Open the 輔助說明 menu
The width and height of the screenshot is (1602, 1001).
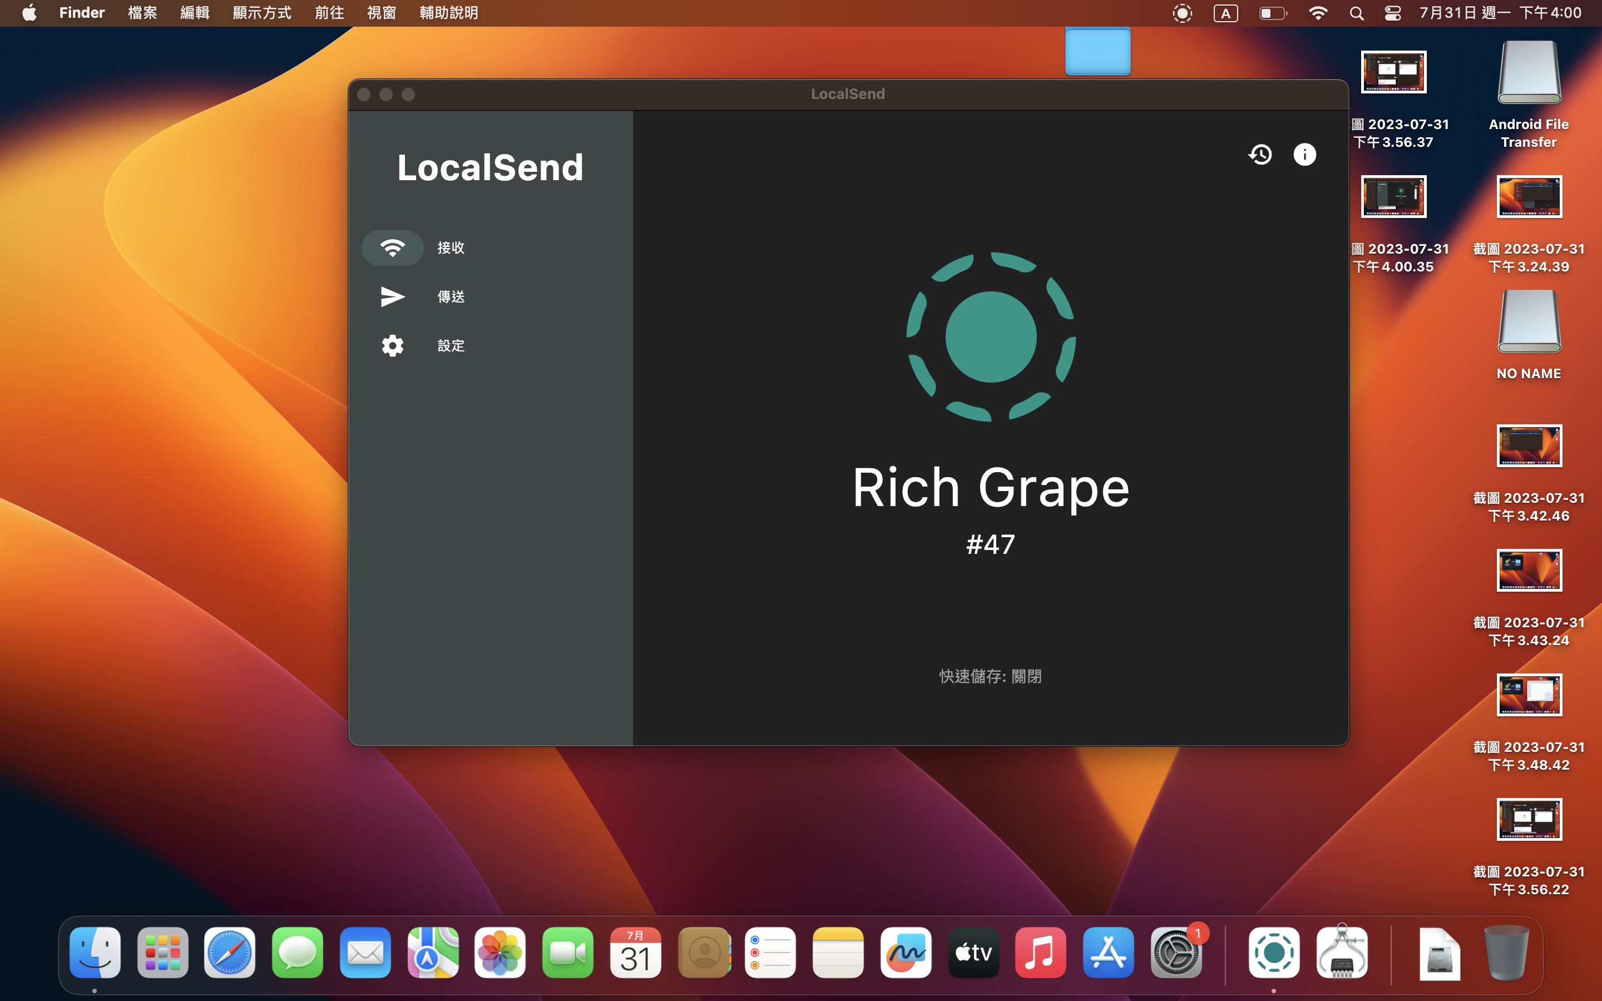click(x=449, y=13)
